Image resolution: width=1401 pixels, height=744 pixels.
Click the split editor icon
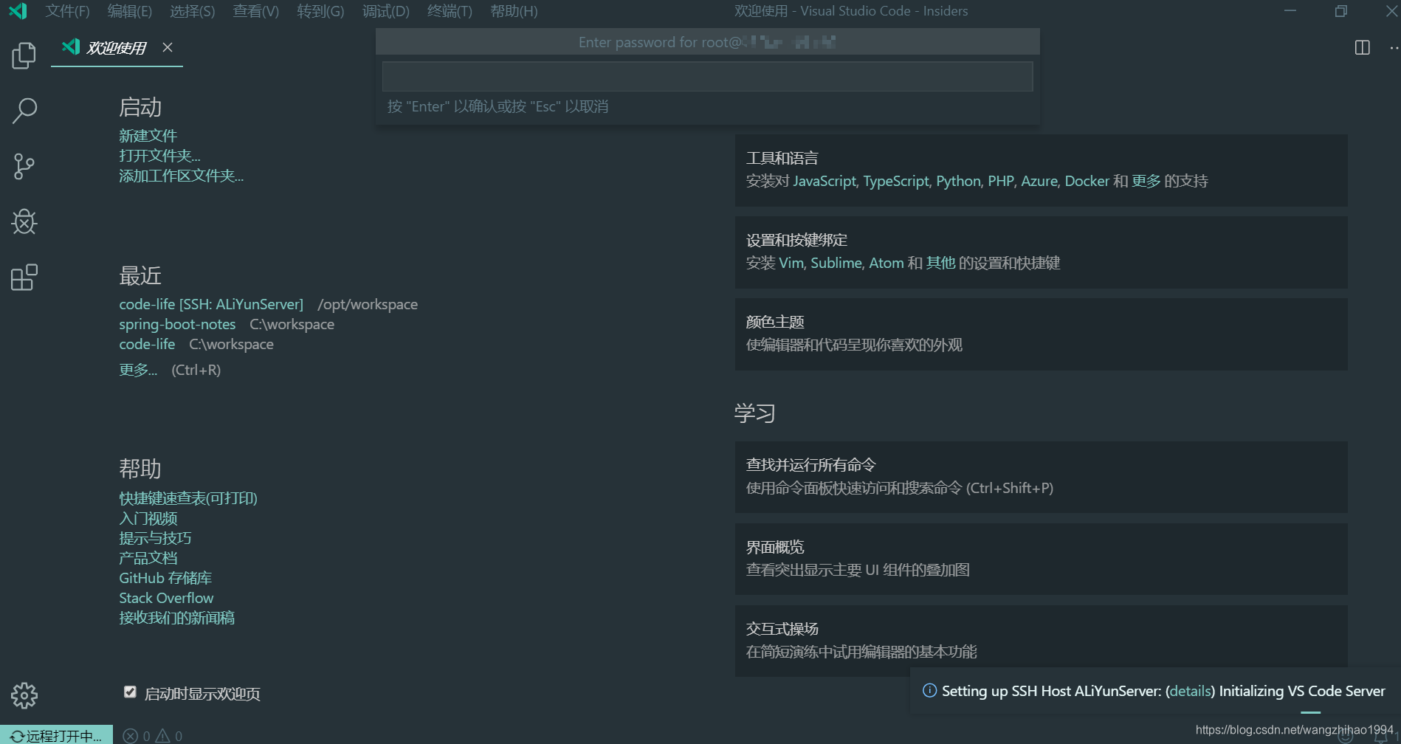[1363, 47]
